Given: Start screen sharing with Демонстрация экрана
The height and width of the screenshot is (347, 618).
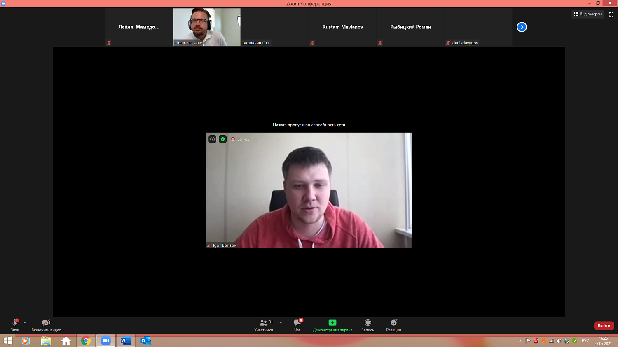Looking at the screenshot, I should click(x=332, y=325).
